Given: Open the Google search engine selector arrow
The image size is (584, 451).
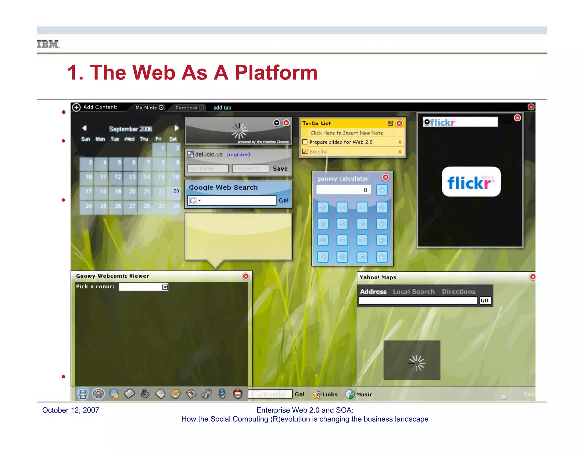Looking at the screenshot, I should [x=200, y=200].
